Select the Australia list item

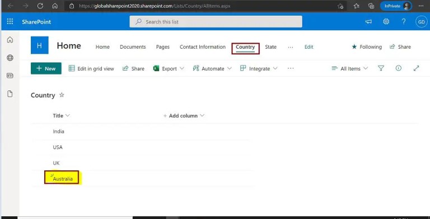pos(63,179)
